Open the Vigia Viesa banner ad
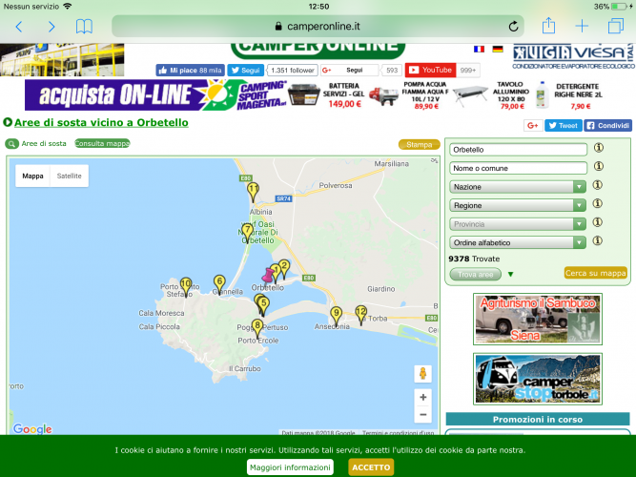Screen dimensions: 636x477 572,57
